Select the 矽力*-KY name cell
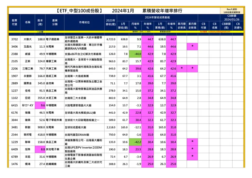 coord(28,106)
